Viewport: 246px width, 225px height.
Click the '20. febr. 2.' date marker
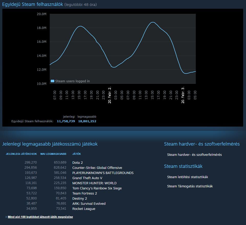pyautogui.click(x=109, y=95)
